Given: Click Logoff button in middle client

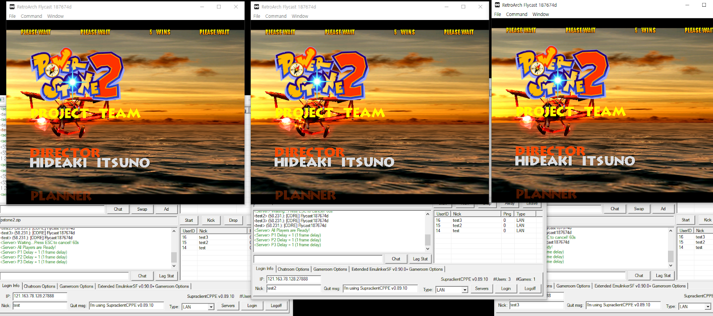Looking at the screenshot, I should (530, 288).
